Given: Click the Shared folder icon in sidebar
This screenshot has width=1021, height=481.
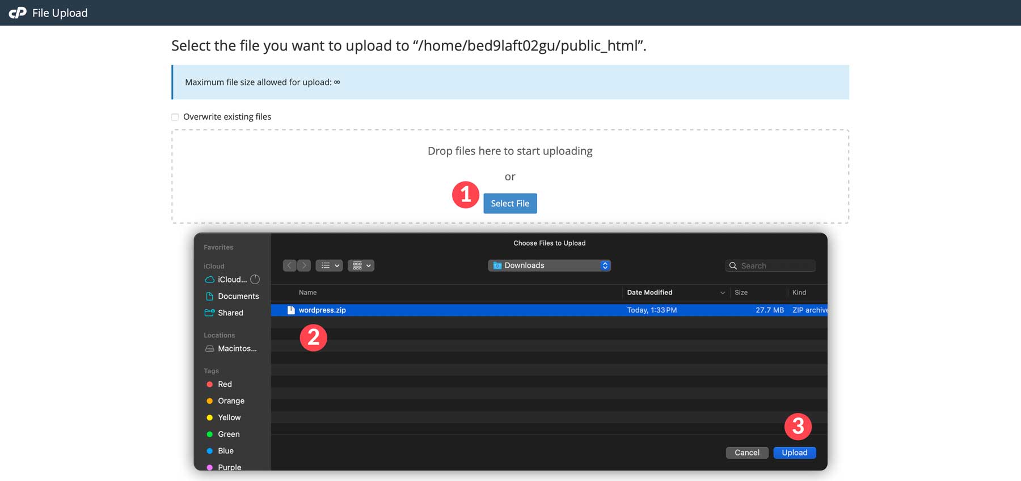Looking at the screenshot, I should click(209, 313).
